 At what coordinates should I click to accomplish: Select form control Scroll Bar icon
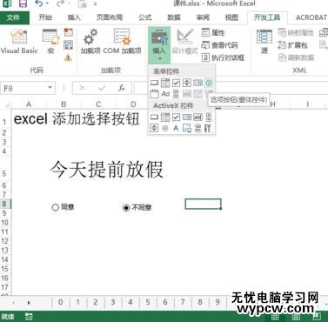[176, 94]
